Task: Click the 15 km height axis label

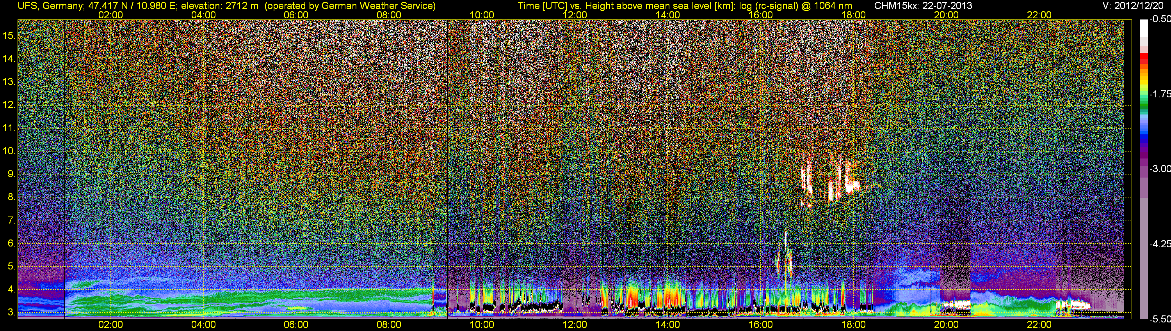Action: [9, 35]
